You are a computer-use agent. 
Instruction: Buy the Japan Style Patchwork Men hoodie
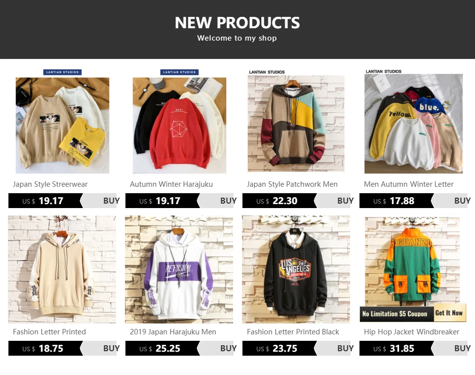click(333, 201)
